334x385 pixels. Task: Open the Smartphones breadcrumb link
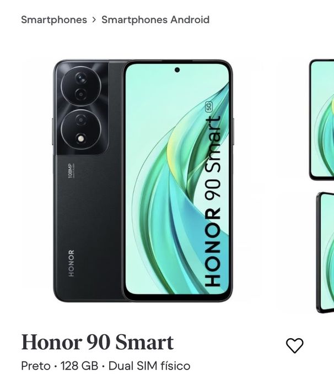pos(54,20)
